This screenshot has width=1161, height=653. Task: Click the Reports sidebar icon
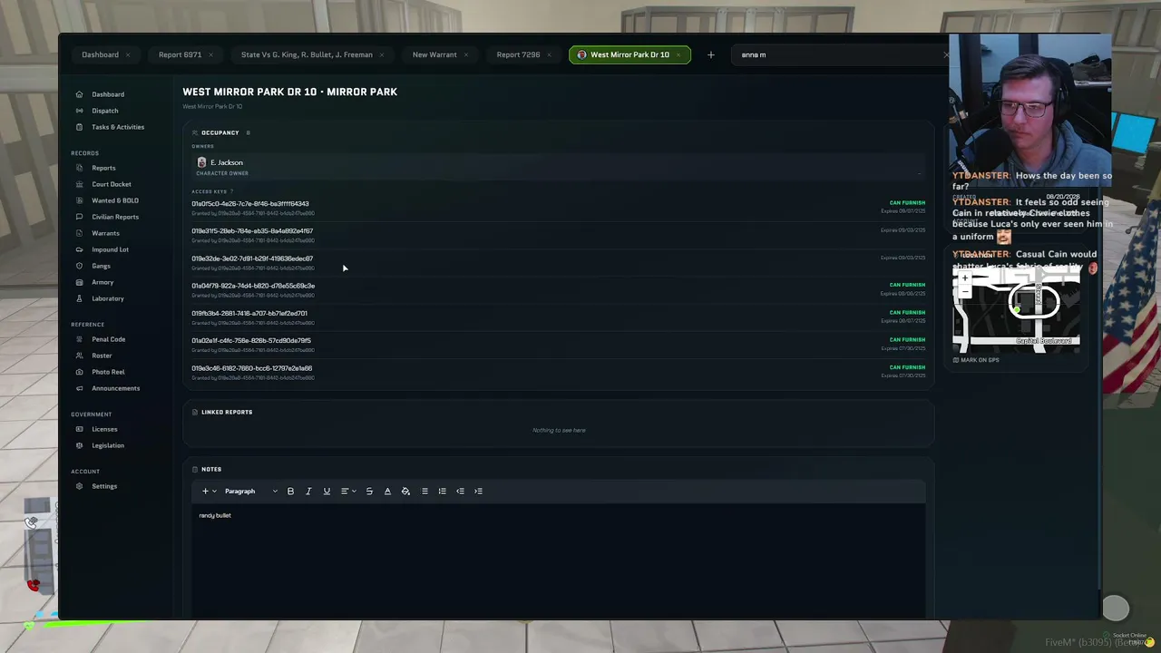pos(80,168)
